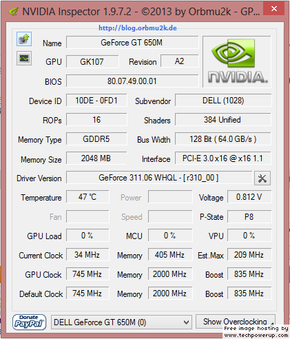Click GPU Clock Boost 835 MHz field
The width and height of the screenshot is (290, 339).
249,274
